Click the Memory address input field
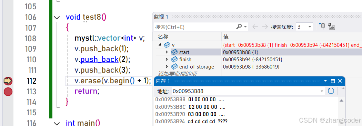This screenshot has height=126, width=362. tap(246, 91)
